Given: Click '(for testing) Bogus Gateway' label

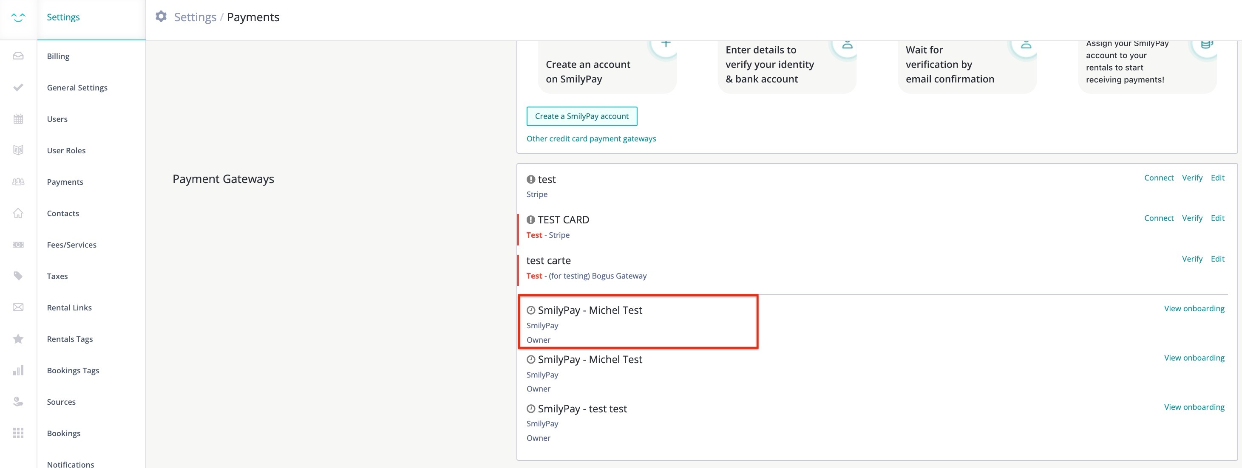Looking at the screenshot, I should pyautogui.click(x=597, y=276).
